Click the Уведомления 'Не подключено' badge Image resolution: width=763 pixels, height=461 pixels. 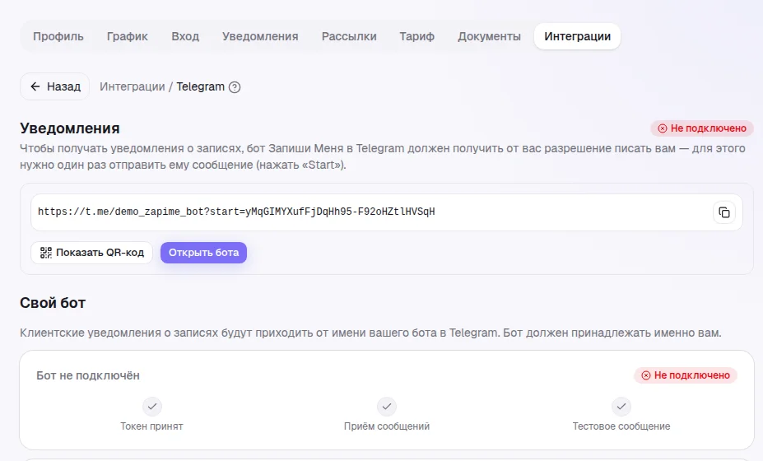(702, 128)
